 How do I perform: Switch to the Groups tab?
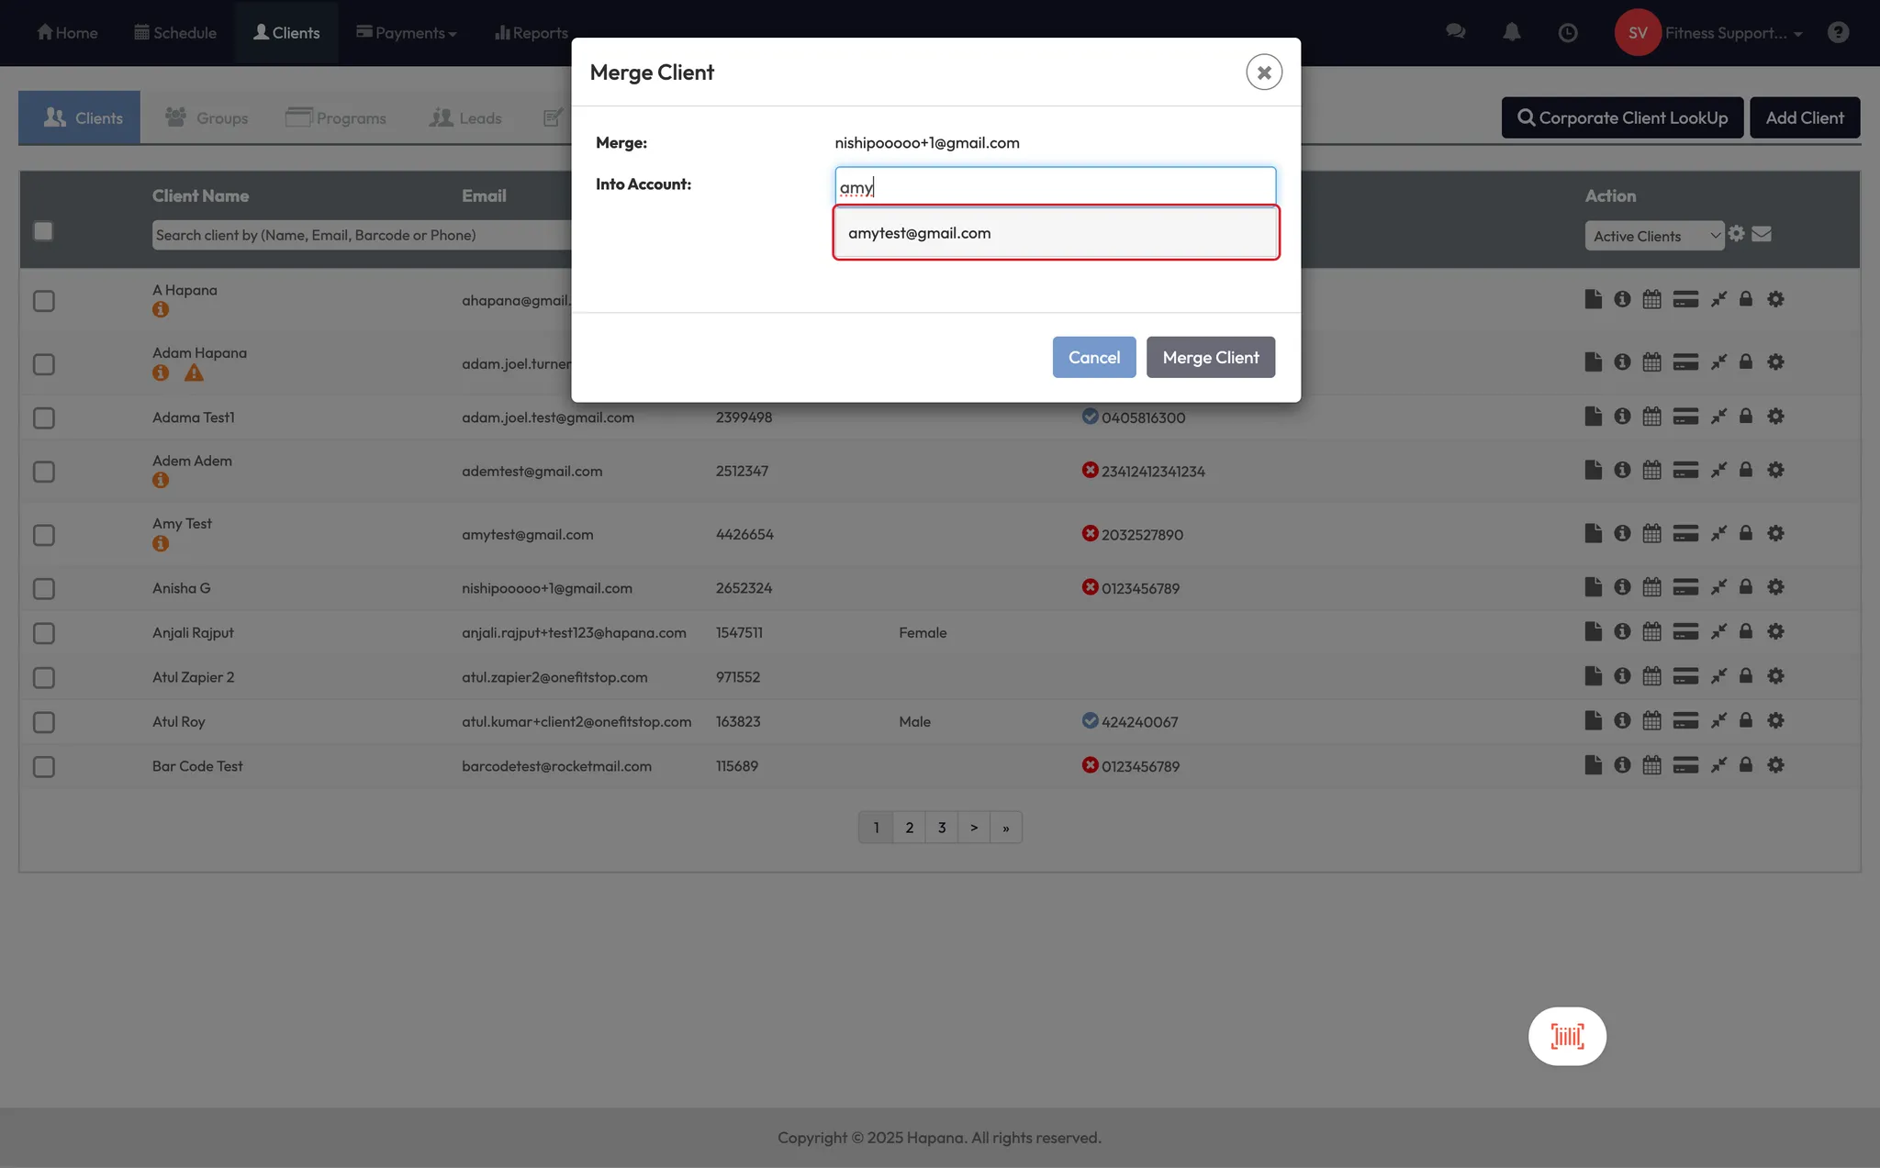click(207, 117)
